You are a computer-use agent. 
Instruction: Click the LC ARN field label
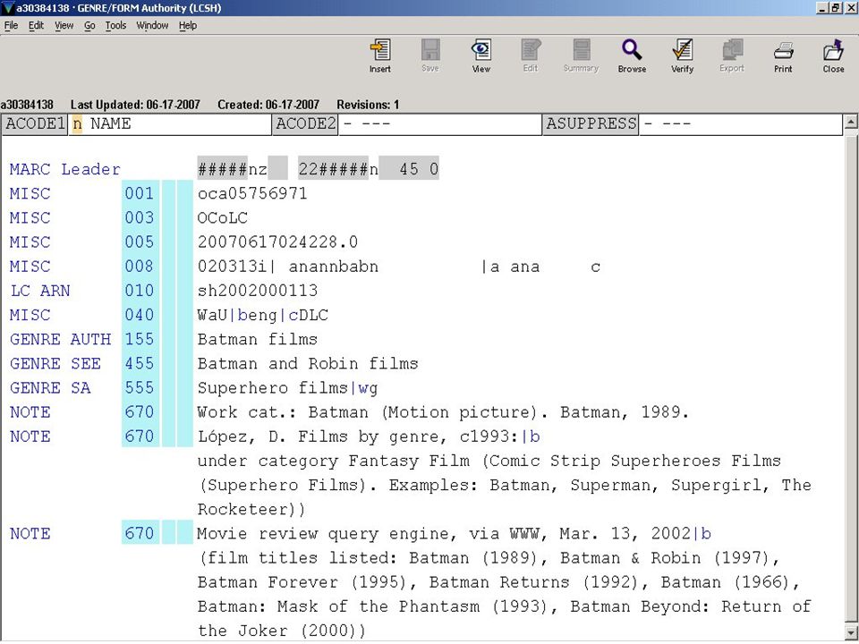click(x=40, y=290)
